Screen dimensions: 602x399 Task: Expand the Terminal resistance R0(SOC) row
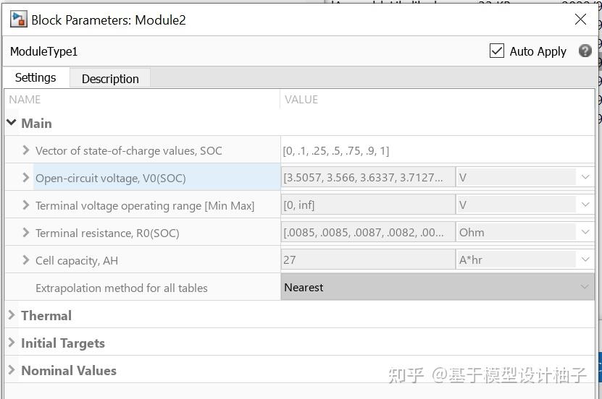[26, 233]
